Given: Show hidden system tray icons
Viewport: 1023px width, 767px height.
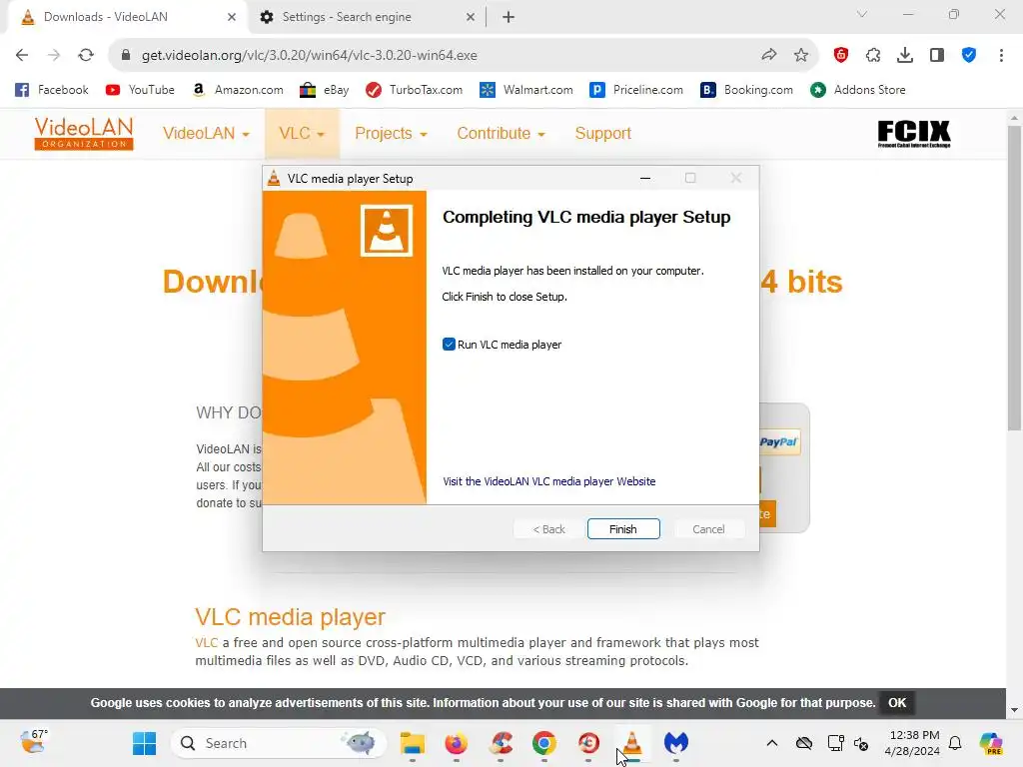Looking at the screenshot, I should pos(772,743).
